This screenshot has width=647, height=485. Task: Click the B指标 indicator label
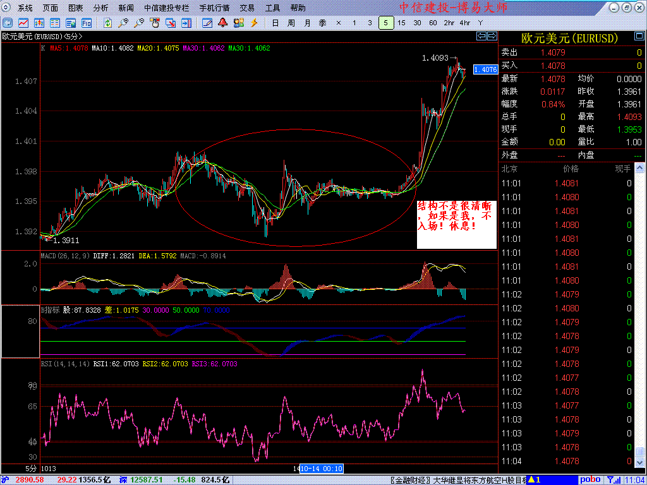pyautogui.click(x=51, y=310)
